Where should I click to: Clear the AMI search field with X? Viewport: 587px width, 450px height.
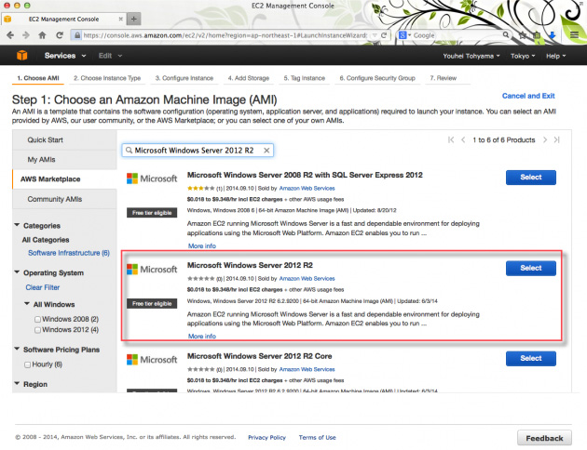[266, 150]
